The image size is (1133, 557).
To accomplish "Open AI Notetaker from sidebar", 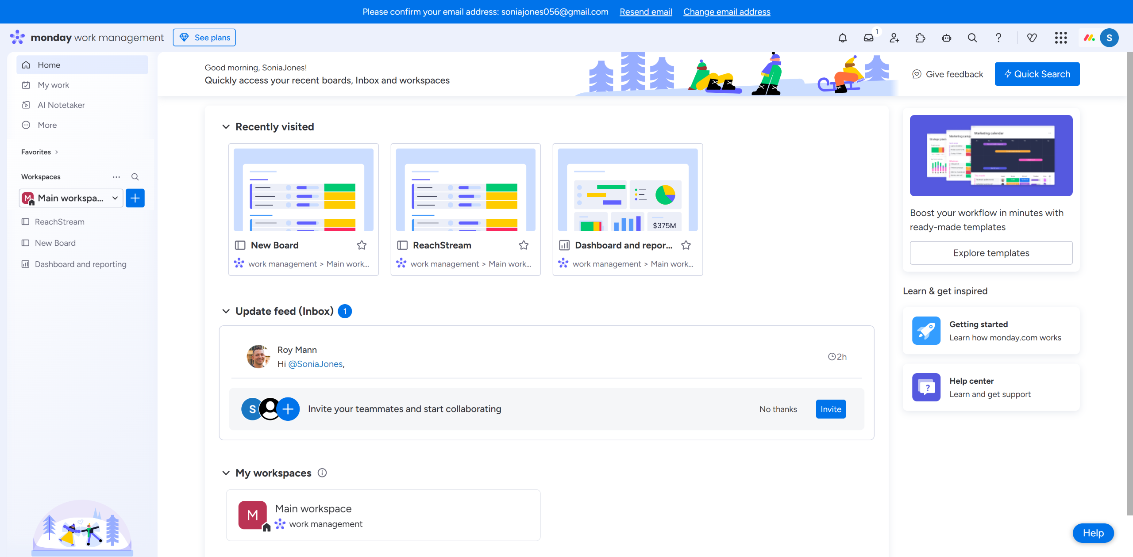I will pos(61,105).
